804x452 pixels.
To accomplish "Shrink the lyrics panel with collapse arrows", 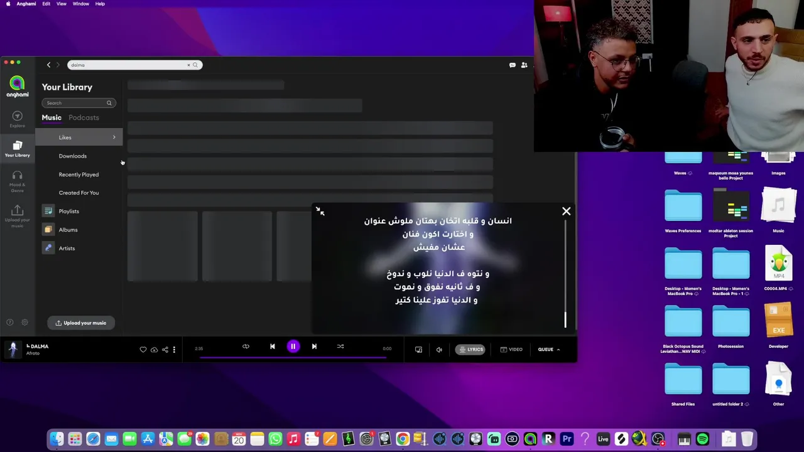I will (320, 212).
